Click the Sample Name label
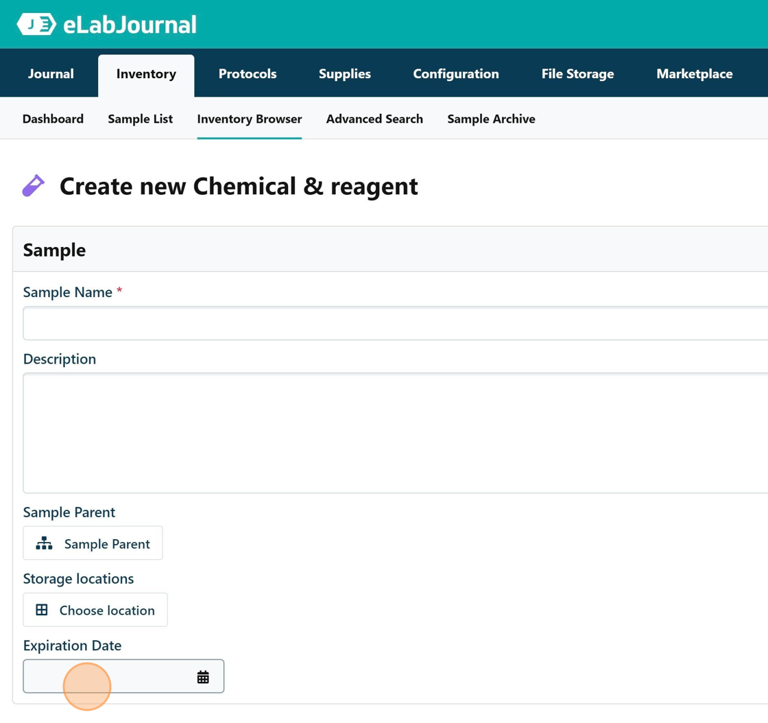768x723 pixels. point(68,292)
